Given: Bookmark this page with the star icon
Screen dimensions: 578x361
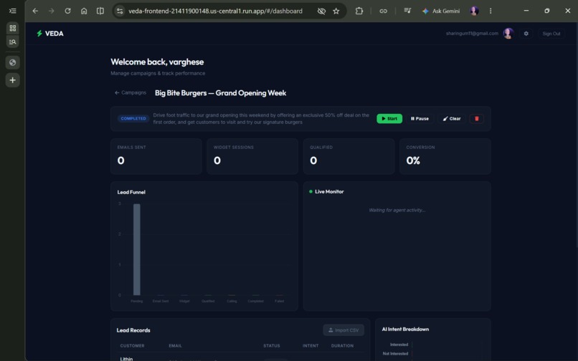Looking at the screenshot, I should (336, 11).
